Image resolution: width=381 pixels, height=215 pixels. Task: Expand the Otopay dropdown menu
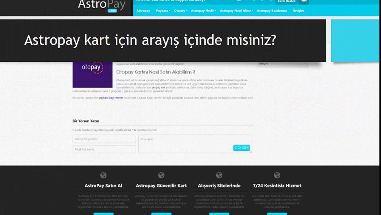pos(181,11)
